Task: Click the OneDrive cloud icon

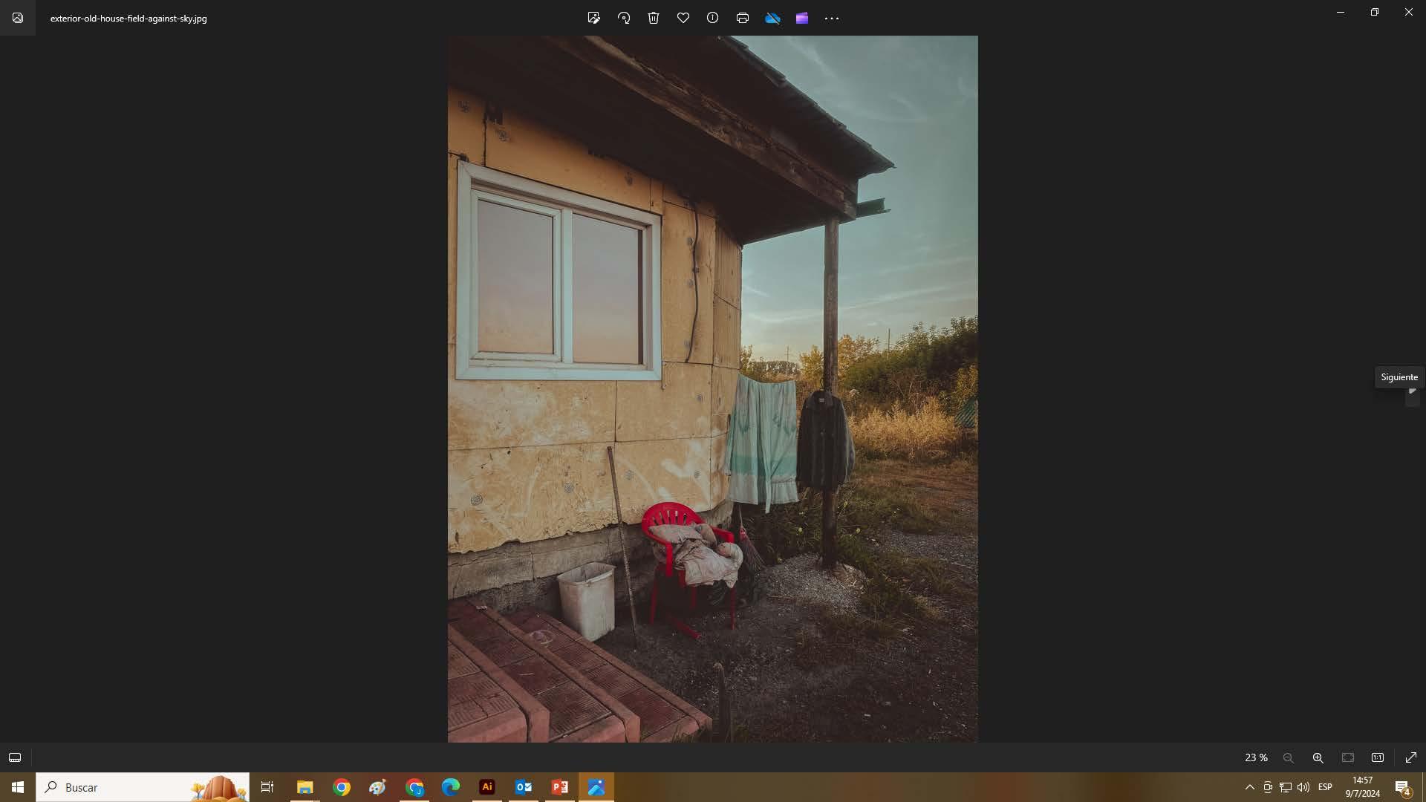Action: pos(772,18)
